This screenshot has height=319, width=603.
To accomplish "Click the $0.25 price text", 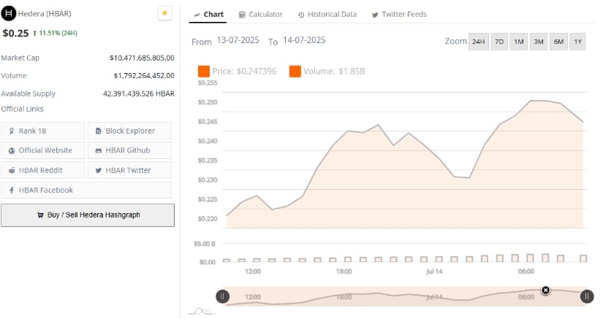I will click(15, 34).
